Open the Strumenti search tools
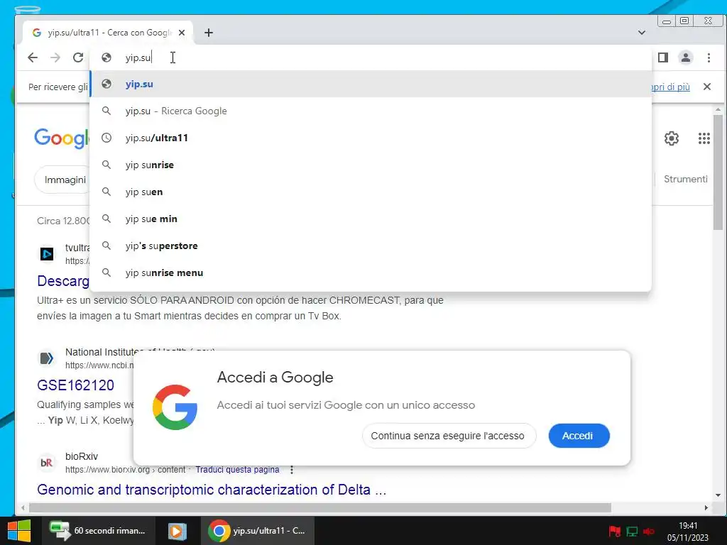727x545 pixels. [x=685, y=179]
